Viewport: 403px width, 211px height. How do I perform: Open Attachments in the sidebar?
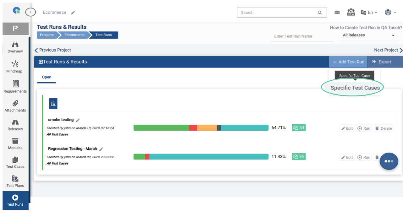[15, 106]
